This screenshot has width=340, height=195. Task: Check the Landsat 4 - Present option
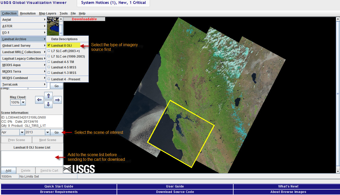[x=67, y=79]
